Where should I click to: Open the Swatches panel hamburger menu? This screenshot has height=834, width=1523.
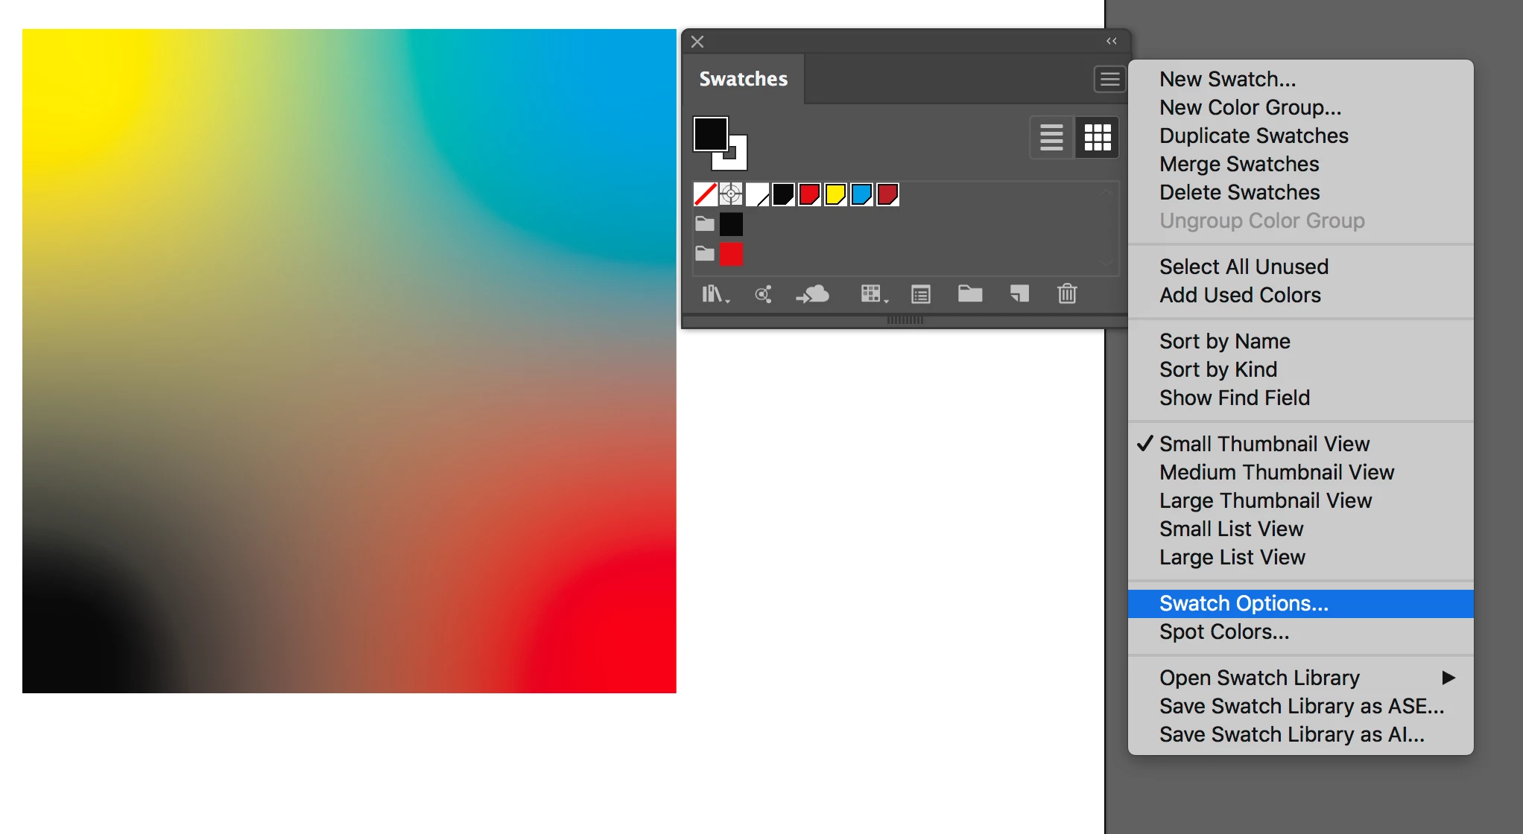pos(1109,79)
